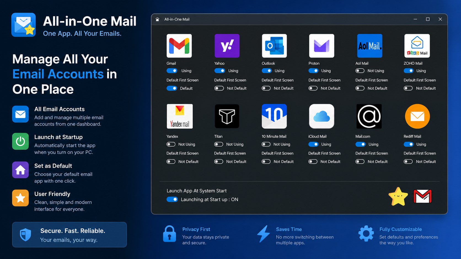
Task: Disable the Gmail Default first screen toggle
Action: point(172,88)
